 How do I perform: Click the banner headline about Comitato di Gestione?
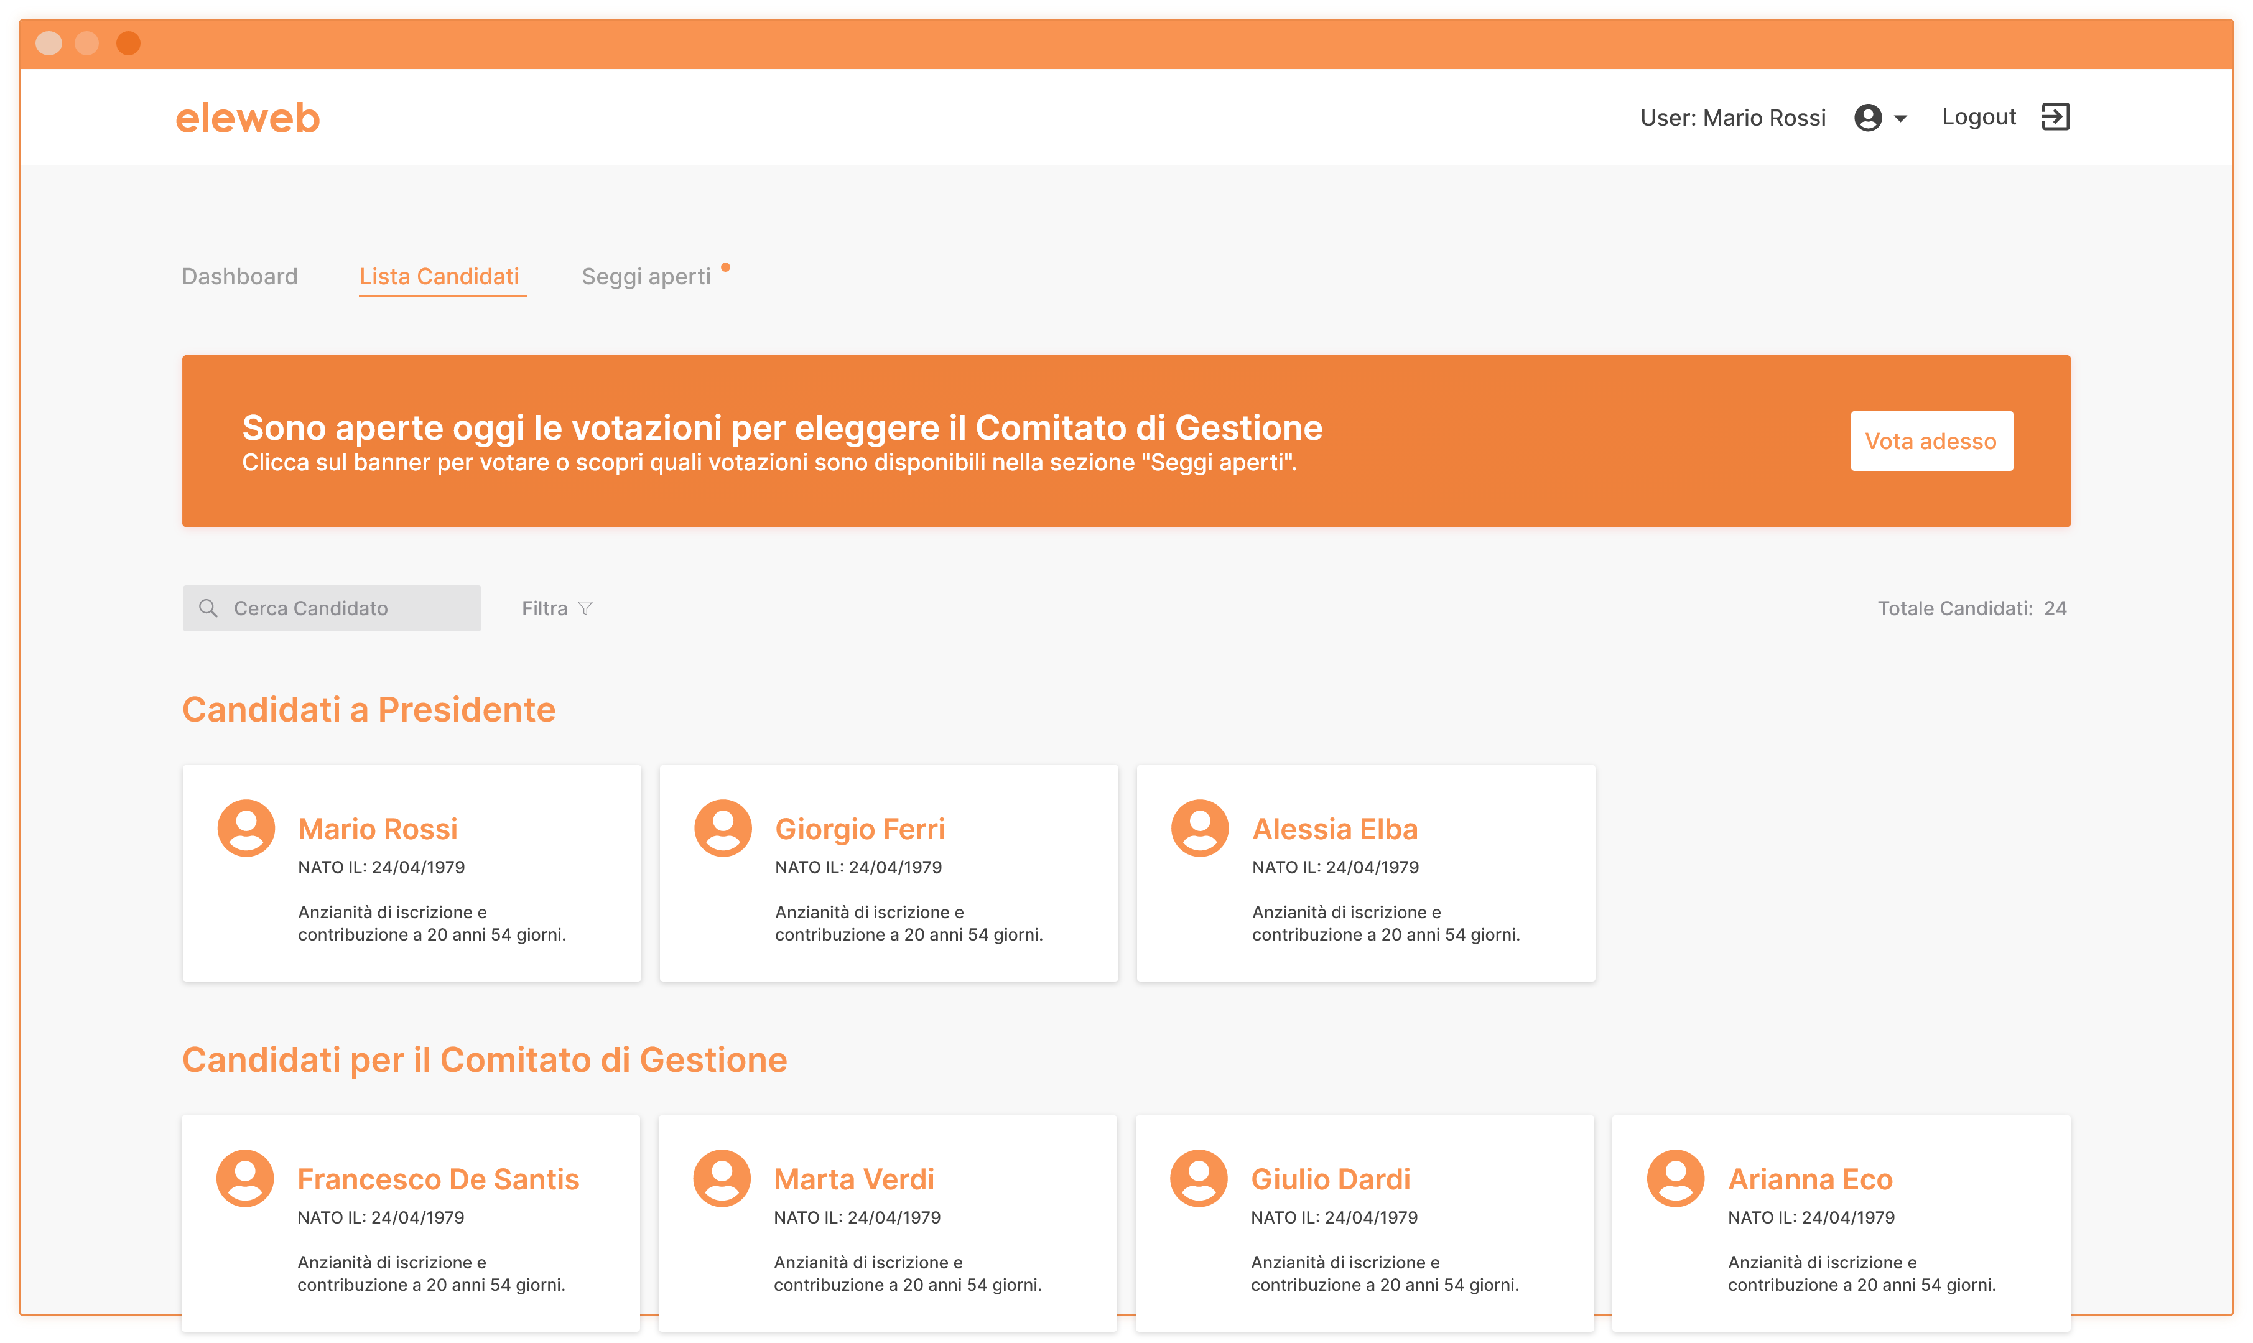click(782, 427)
